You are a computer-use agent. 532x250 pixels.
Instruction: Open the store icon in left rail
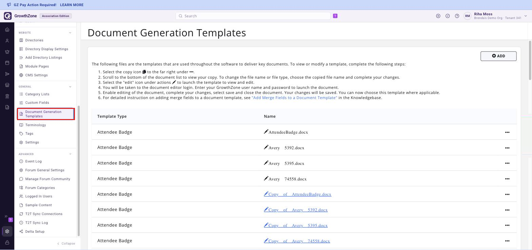coord(7,85)
